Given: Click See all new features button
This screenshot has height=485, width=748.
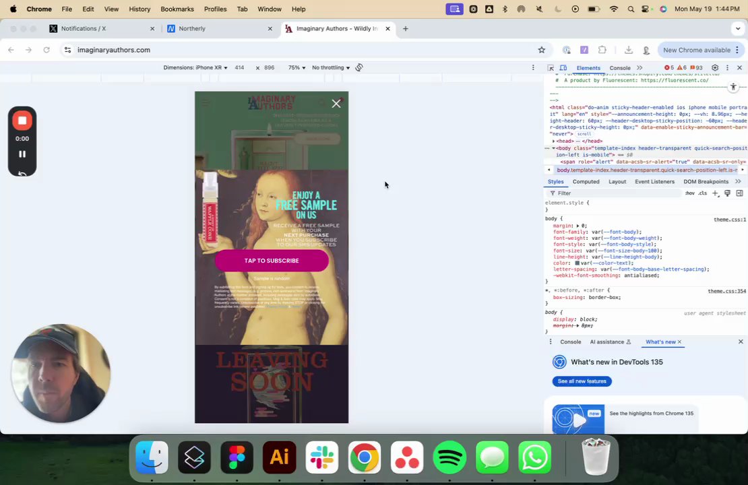Looking at the screenshot, I should click(582, 381).
